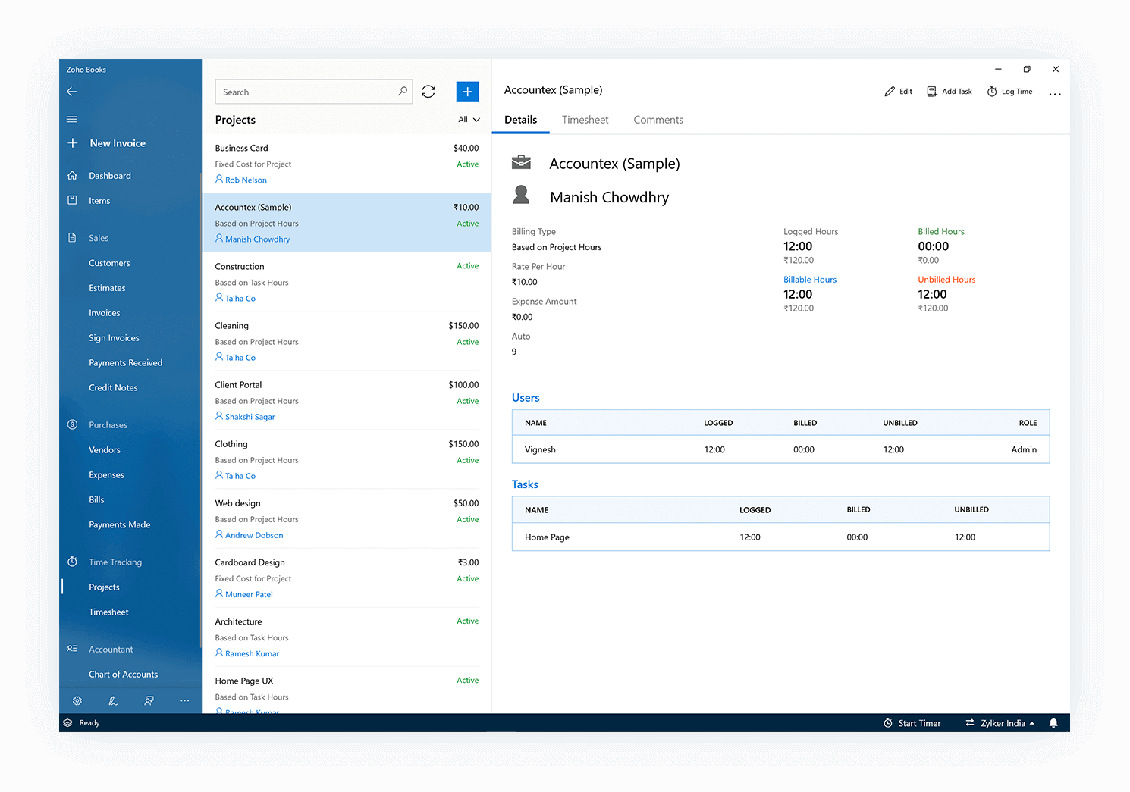Switch to the Timesheet tab
1130x792 pixels.
pyautogui.click(x=585, y=120)
